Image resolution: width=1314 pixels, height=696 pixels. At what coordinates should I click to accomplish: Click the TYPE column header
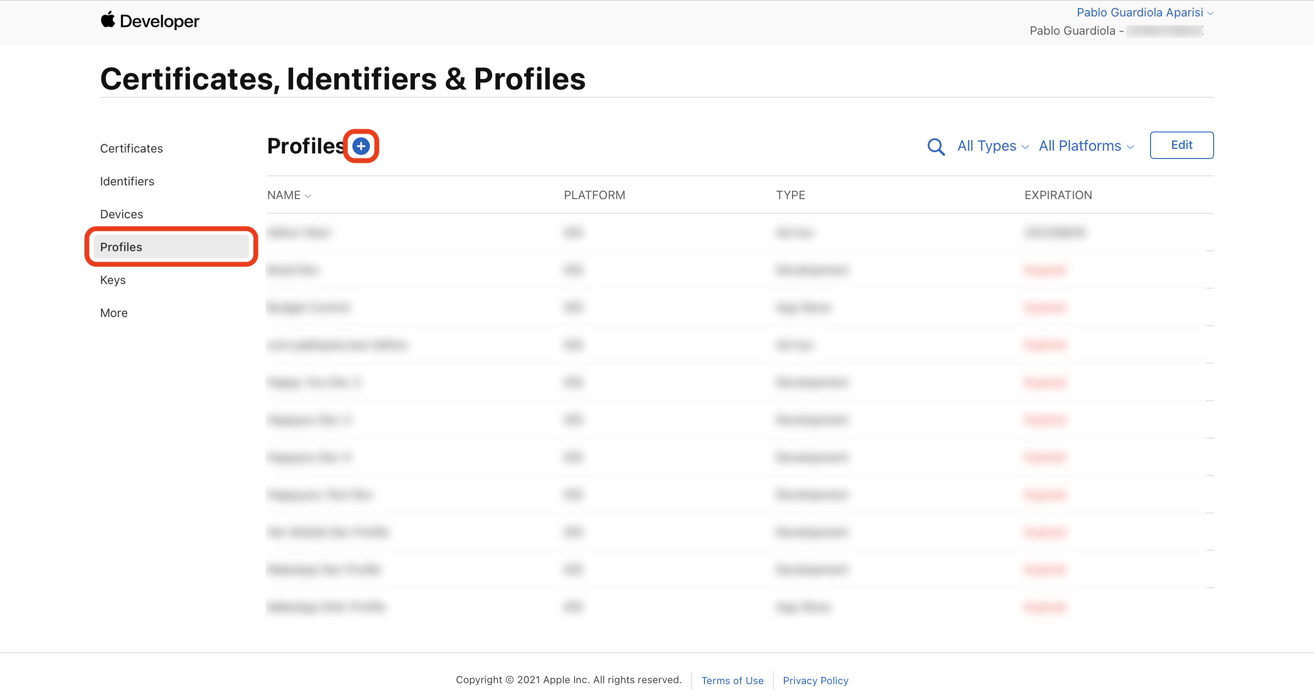pos(790,195)
